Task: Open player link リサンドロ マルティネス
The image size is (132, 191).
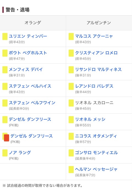Action: (x=98, y=69)
